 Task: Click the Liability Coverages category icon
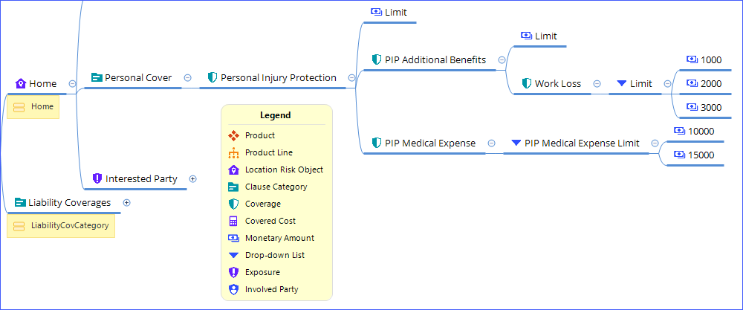[20, 202]
